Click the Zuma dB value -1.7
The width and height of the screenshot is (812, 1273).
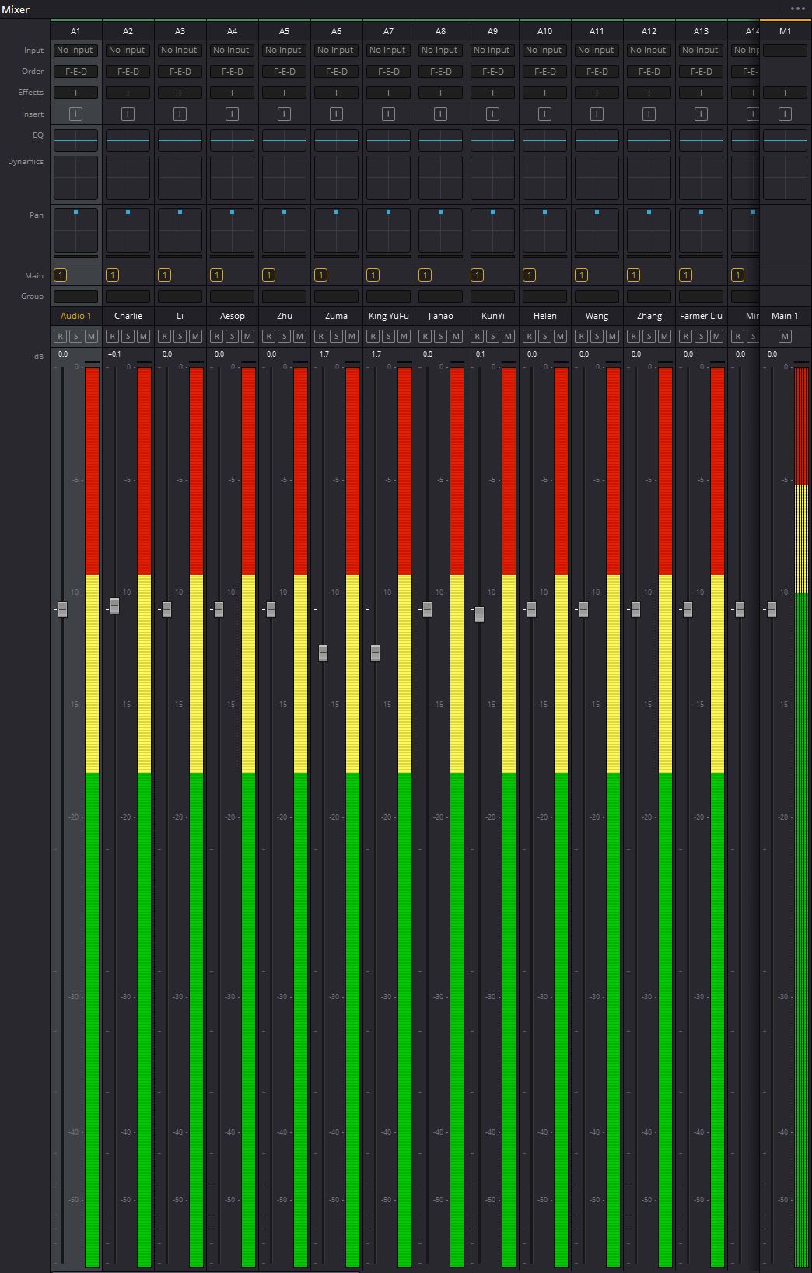tap(323, 355)
